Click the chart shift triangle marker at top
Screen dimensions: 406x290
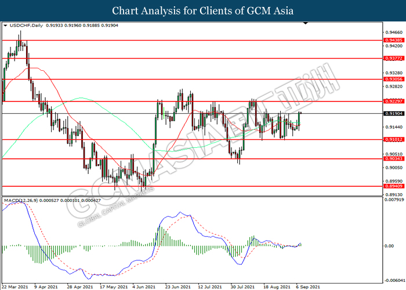pos(306,23)
